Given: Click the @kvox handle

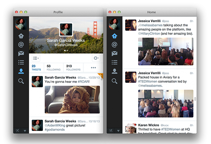Looking at the screenshot, I should pyautogui.click(x=165, y=125).
